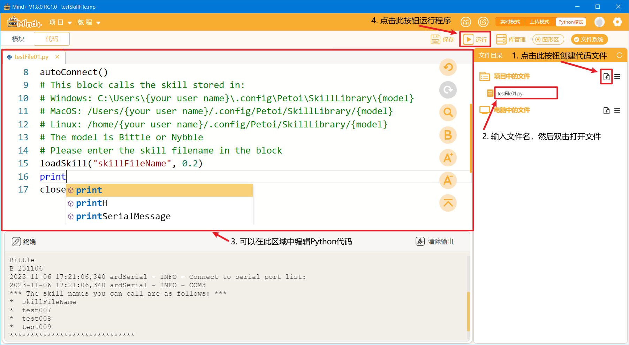
Task: Click the increase font size A+ button
Action: (x=448, y=158)
